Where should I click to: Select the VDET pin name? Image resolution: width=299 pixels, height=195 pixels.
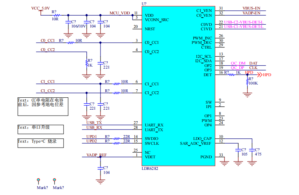(150, 157)
